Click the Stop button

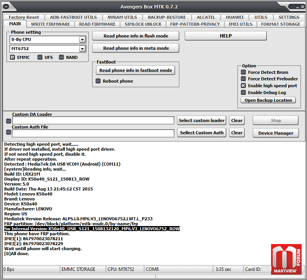[276, 120]
